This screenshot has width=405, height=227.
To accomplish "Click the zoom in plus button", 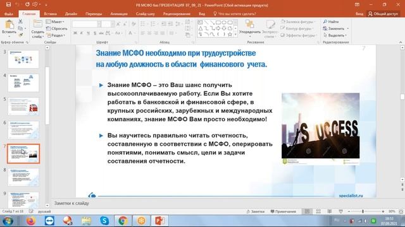I will click(x=383, y=211).
